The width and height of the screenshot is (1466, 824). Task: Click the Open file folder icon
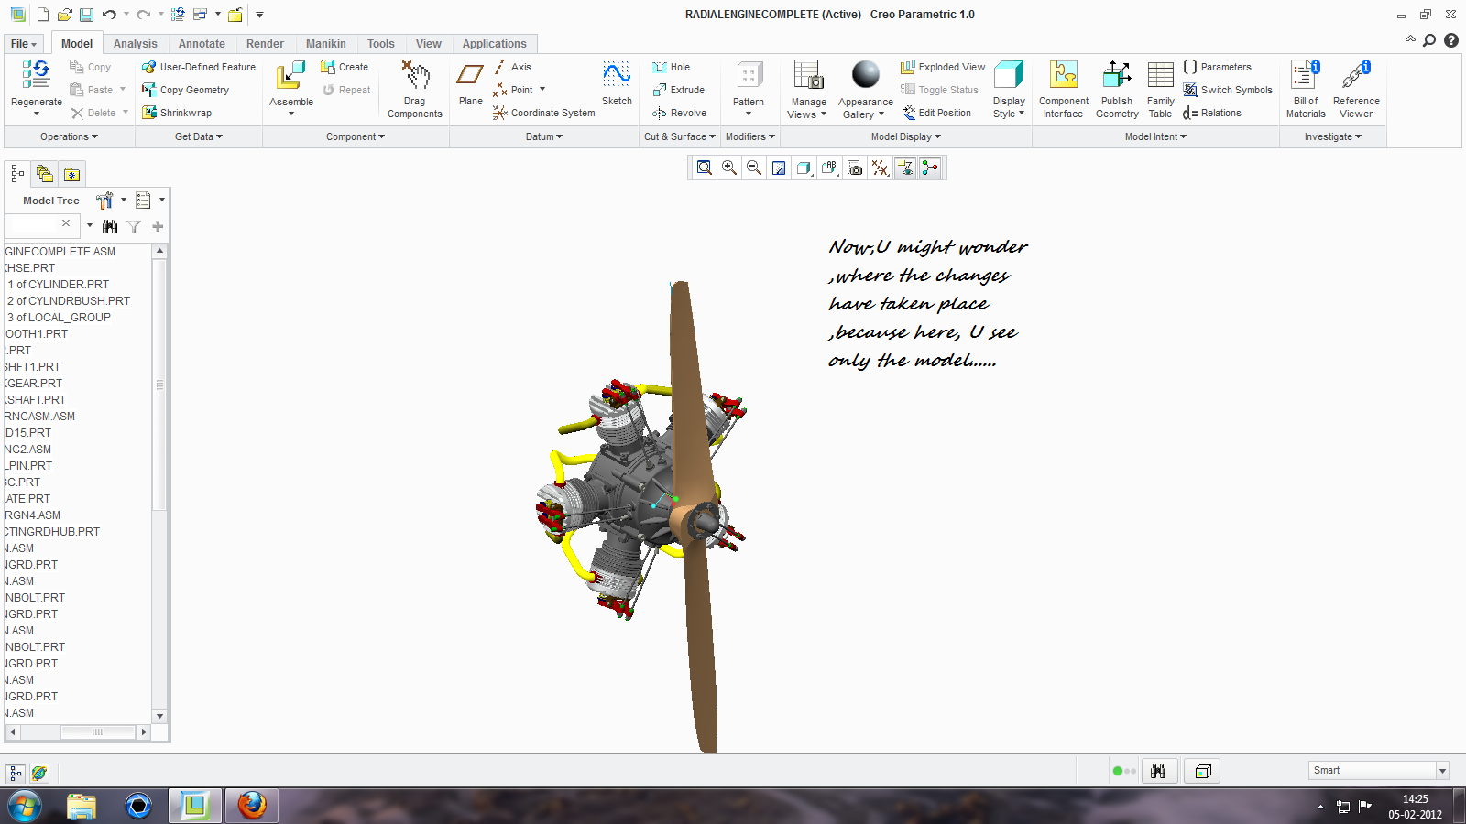pos(64,15)
